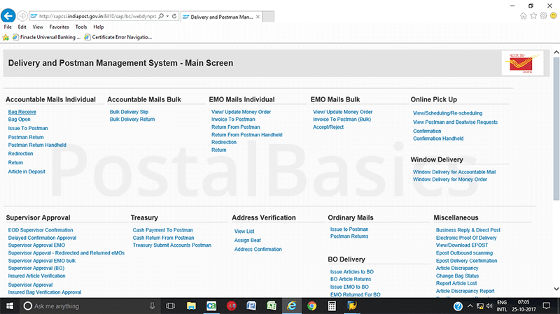Open Task View from the taskbar
The image size is (560, 314).
170,306
